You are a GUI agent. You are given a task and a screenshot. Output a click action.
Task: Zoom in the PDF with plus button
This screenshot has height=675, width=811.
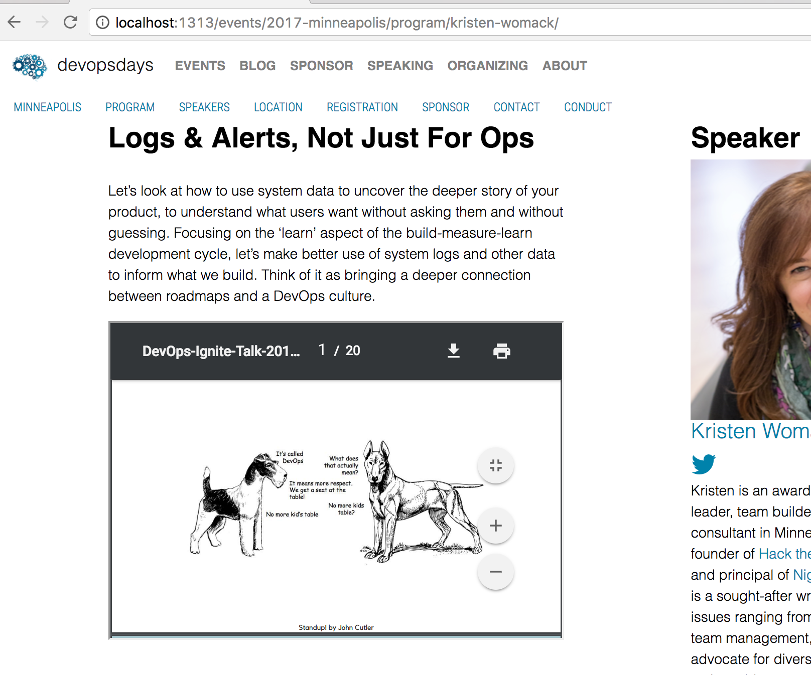point(496,526)
